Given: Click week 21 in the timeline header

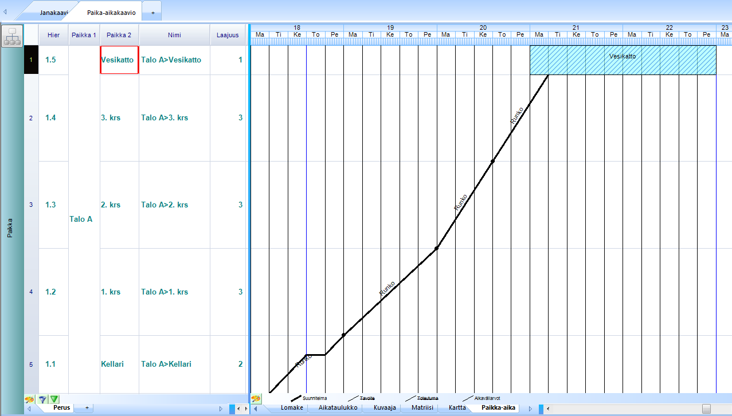Looking at the screenshot, I should (576, 28).
